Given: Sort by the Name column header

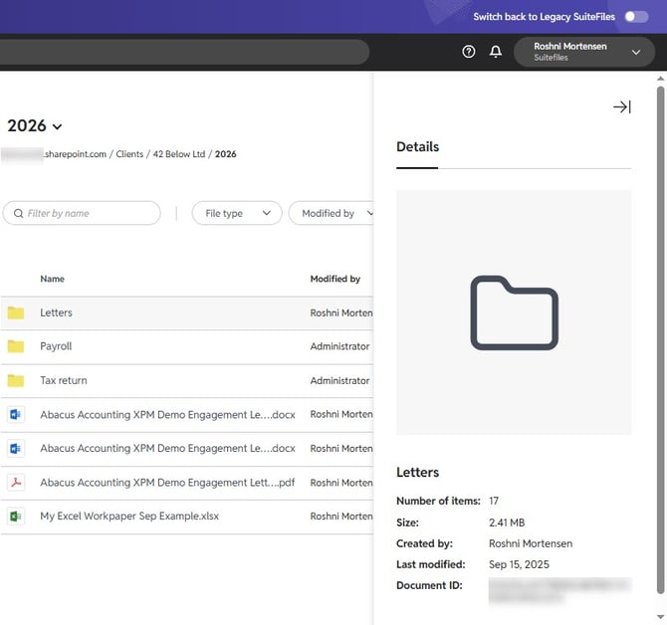Looking at the screenshot, I should tap(53, 279).
